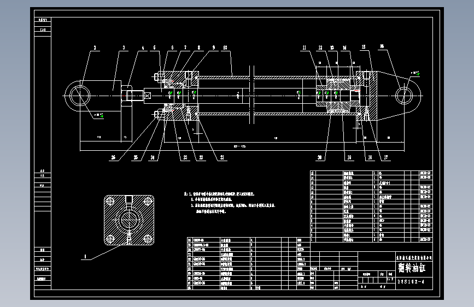The width and height of the screenshot is (474, 307).
Task: Select the company name above the drawing title
Action: pyautogui.click(x=414, y=258)
